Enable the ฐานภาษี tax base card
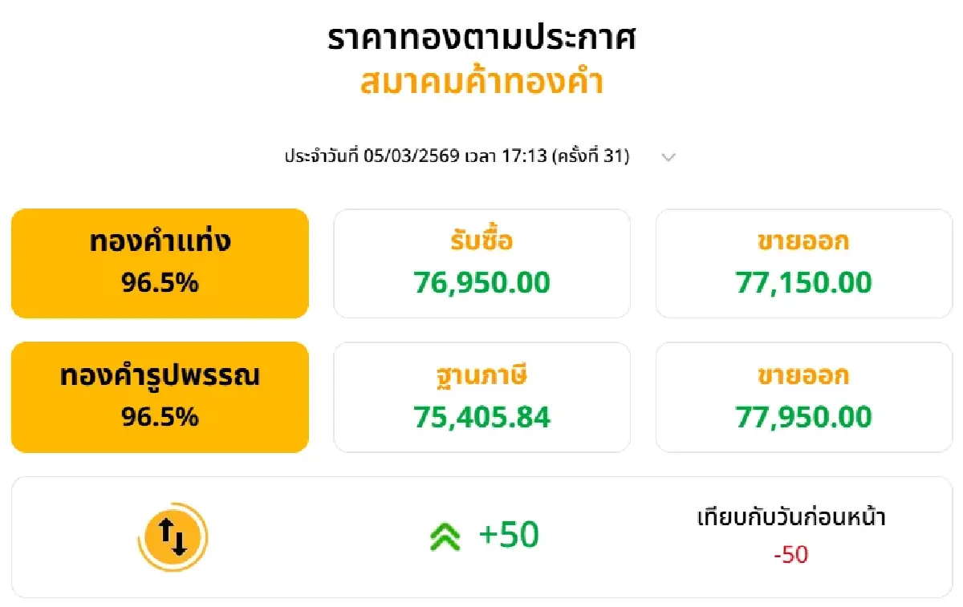The width and height of the screenshot is (963, 607). click(x=481, y=396)
